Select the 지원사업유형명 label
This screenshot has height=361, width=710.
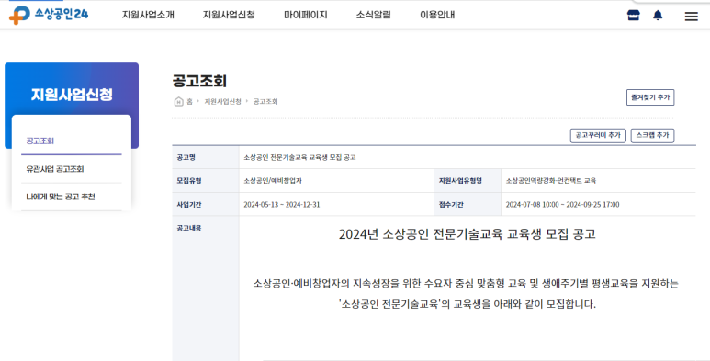tap(460, 181)
